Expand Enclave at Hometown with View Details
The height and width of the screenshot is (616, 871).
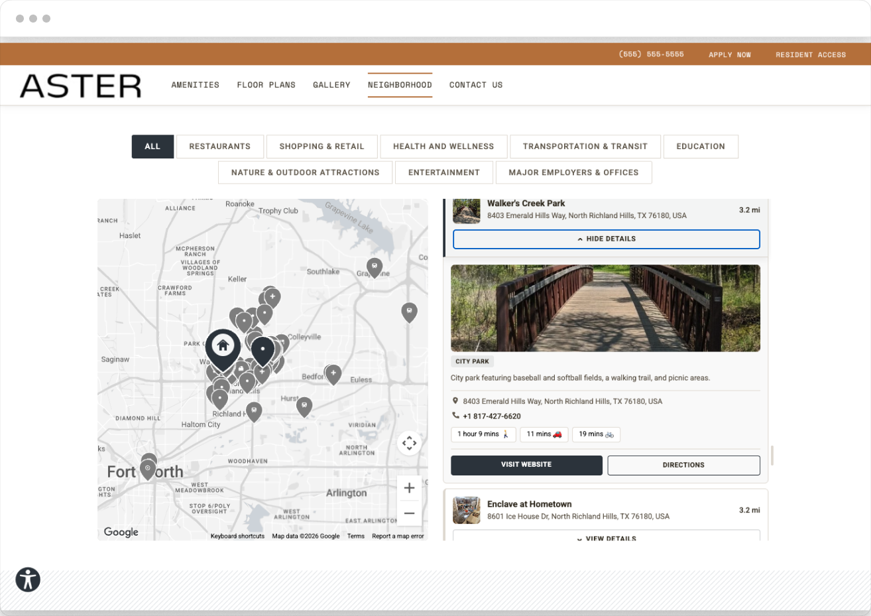pyautogui.click(x=607, y=536)
